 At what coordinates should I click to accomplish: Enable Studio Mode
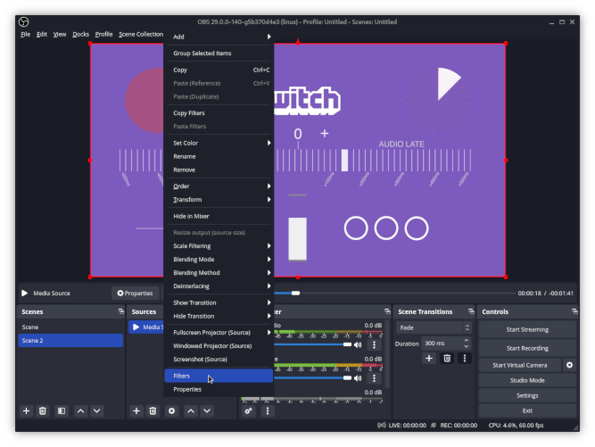(x=527, y=380)
